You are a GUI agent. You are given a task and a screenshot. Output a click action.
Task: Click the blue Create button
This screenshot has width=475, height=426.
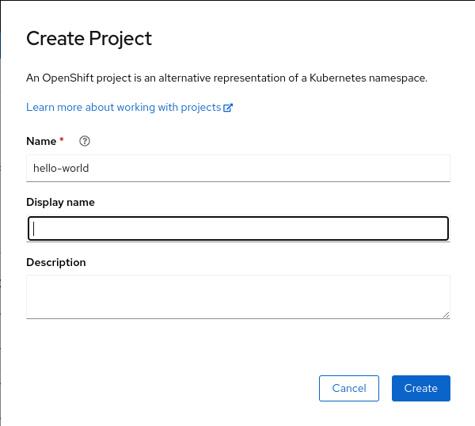[x=421, y=388]
